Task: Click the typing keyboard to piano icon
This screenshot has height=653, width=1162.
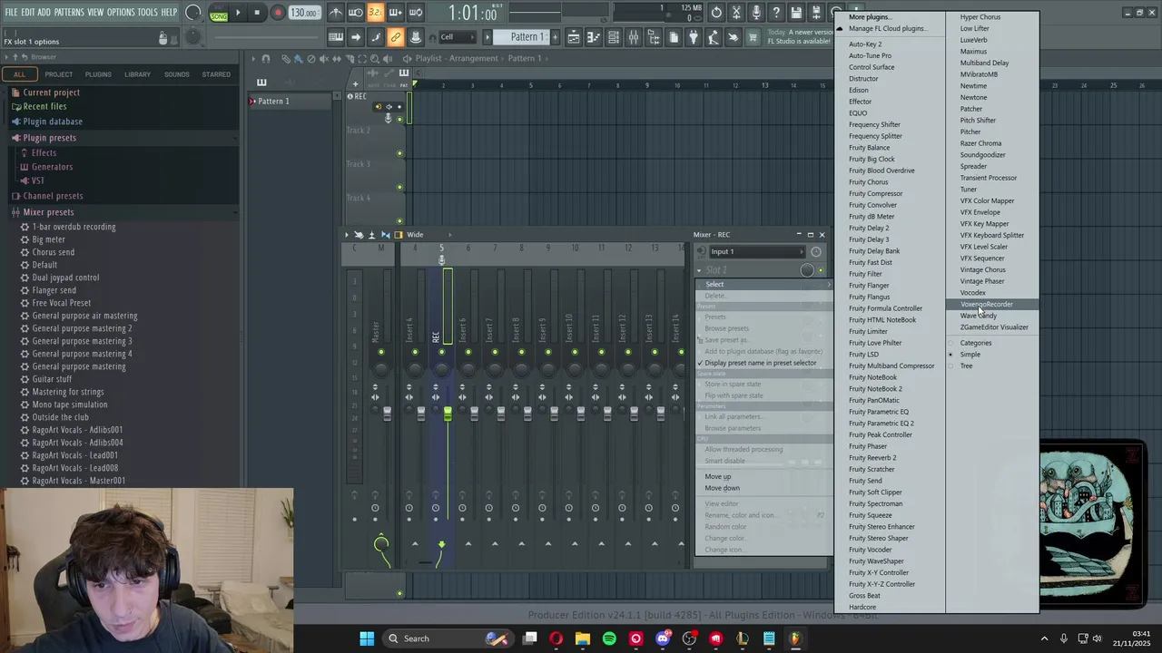Action: click(336, 37)
